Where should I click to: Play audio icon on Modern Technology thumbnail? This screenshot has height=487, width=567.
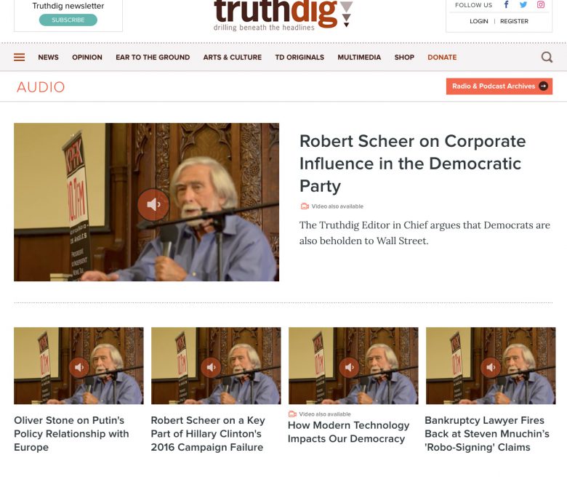(350, 367)
